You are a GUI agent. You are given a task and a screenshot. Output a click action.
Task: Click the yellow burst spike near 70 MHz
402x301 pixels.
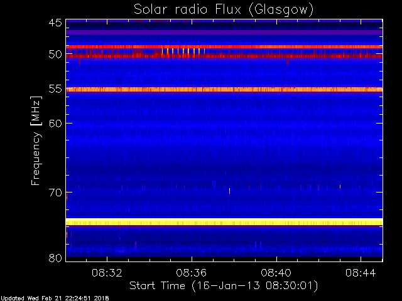pyautogui.click(x=229, y=191)
